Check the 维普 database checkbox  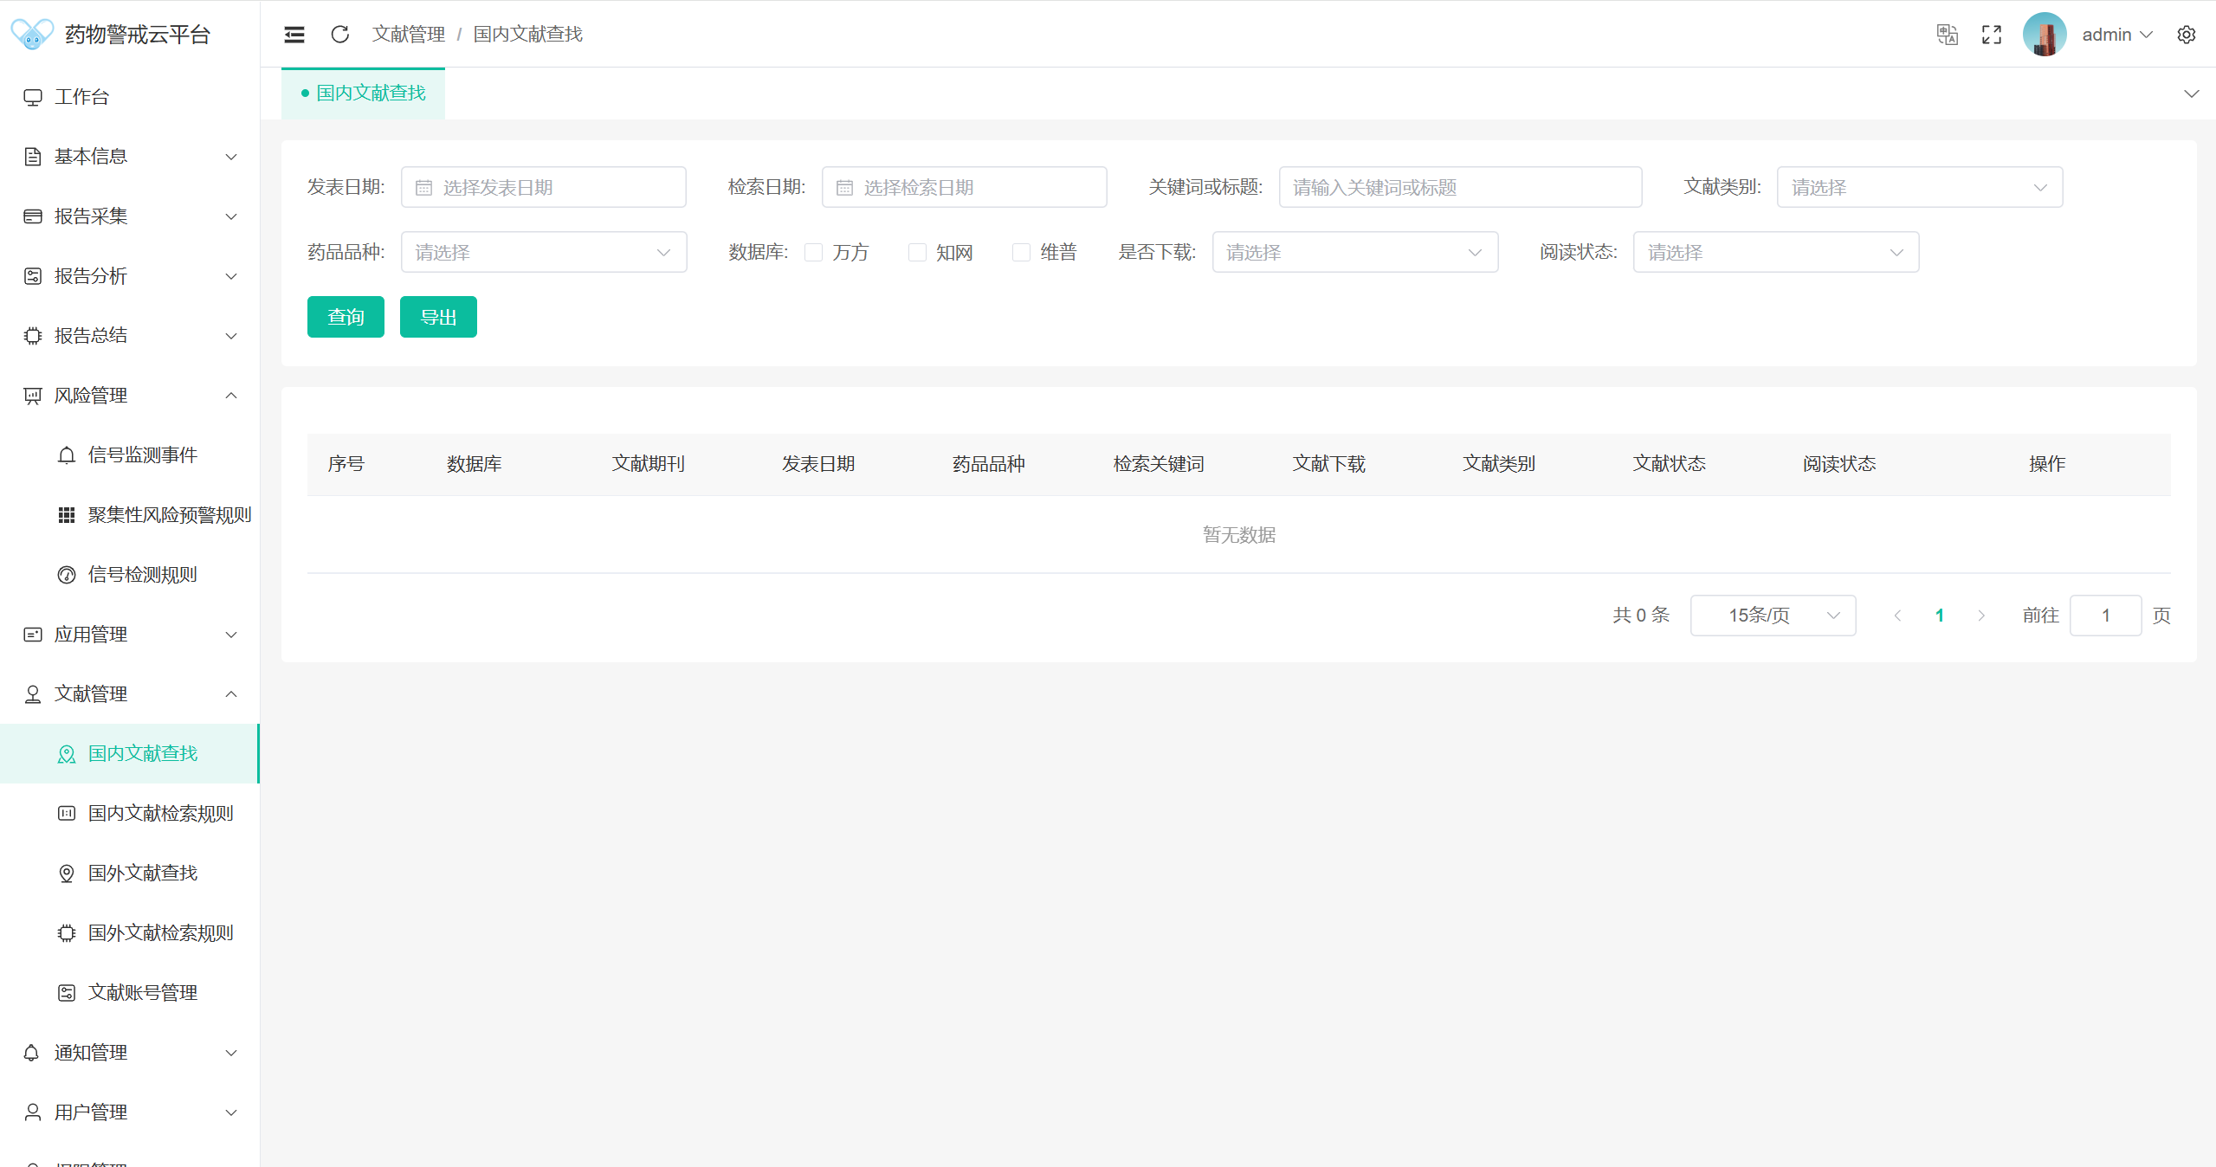(x=1021, y=252)
